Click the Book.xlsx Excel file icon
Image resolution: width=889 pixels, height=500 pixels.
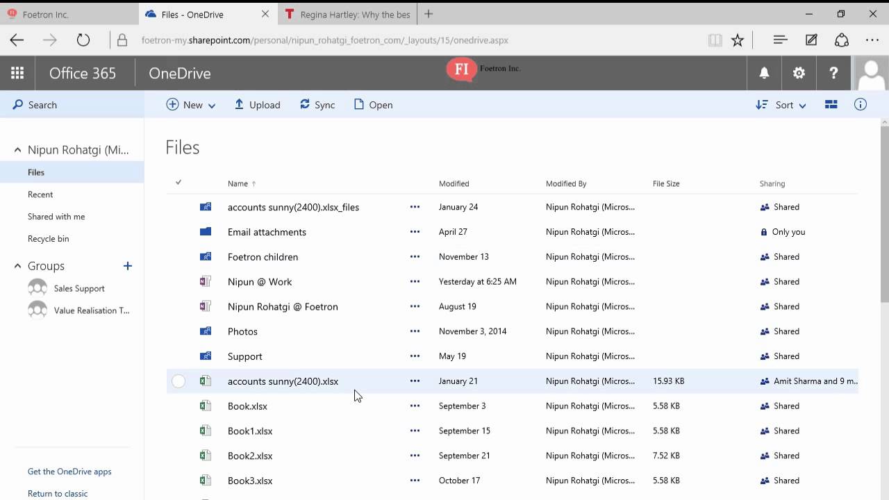(x=206, y=406)
